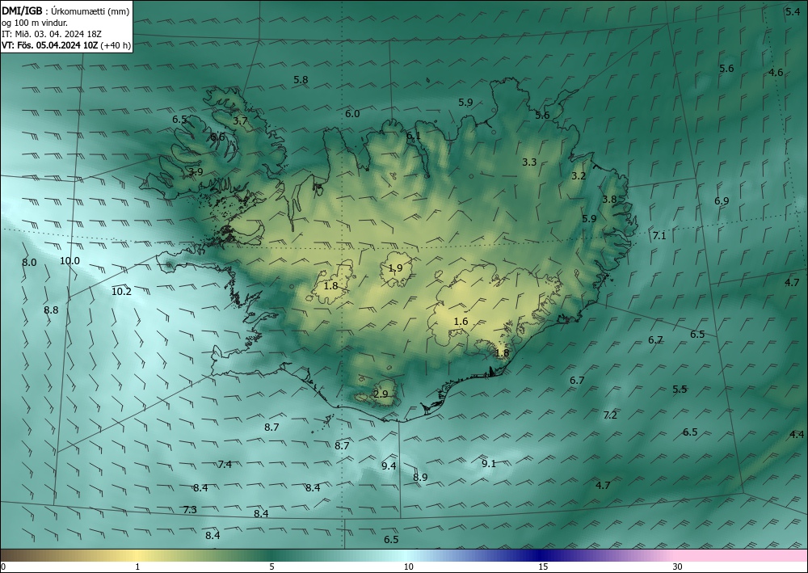Screen dimensions: 808x573
Task: Select the 3.3 value in northeast Iceland
Action: 529,162
